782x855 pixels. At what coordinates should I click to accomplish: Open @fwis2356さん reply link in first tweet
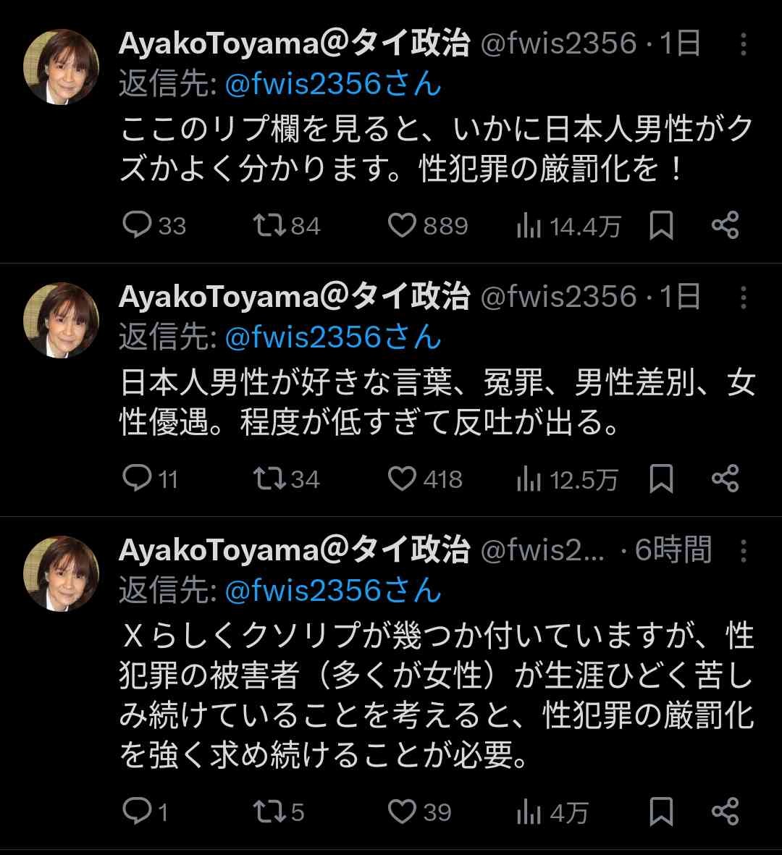point(333,85)
